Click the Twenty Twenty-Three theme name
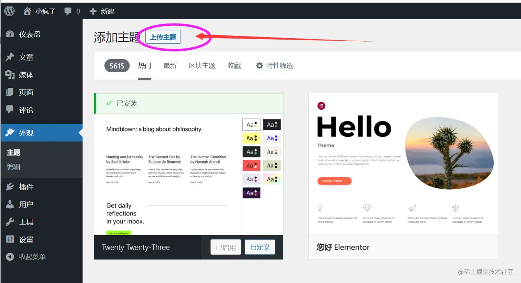The image size is (521, 283). pyautogui.click(x=136, y=247)
